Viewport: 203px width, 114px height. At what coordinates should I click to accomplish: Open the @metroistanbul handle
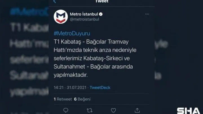click(84, 19)
